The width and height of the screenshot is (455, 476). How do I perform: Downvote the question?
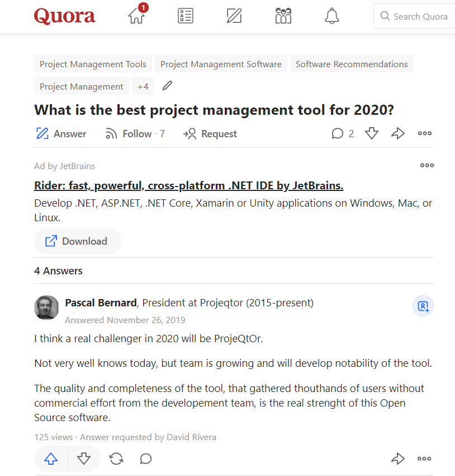pos(372,133)
